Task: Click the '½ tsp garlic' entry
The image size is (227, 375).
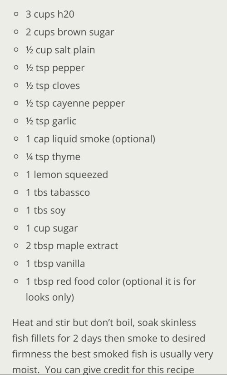Action: point(51,121)
